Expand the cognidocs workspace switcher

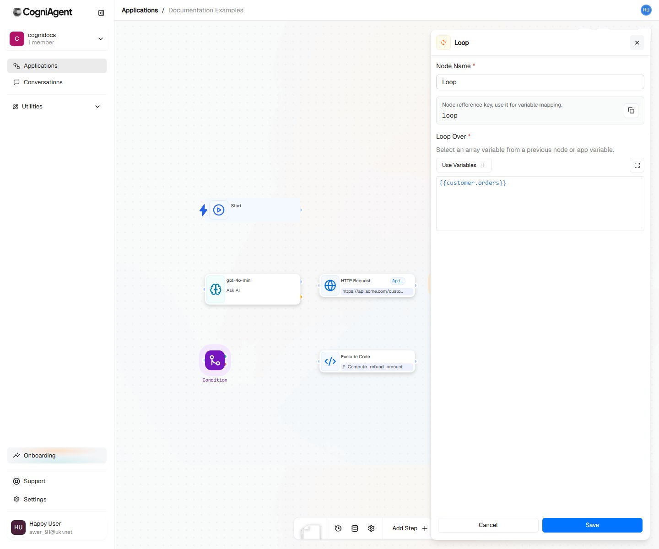click(101, 39)
